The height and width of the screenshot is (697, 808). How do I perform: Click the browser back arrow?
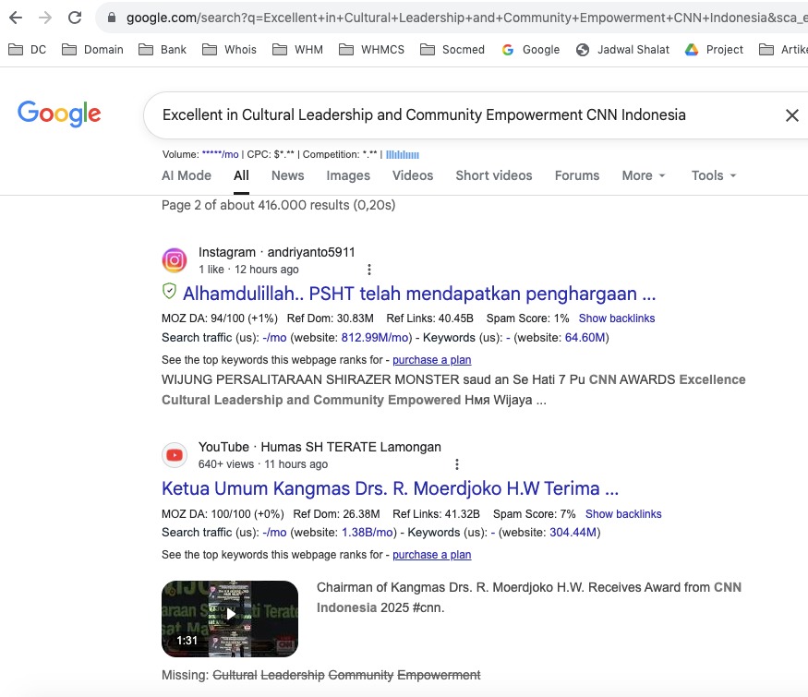(x=16, y=18)
